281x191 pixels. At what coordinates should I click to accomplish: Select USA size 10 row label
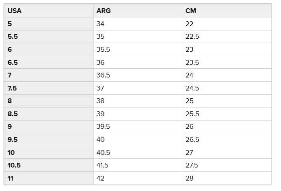[11, 152]
